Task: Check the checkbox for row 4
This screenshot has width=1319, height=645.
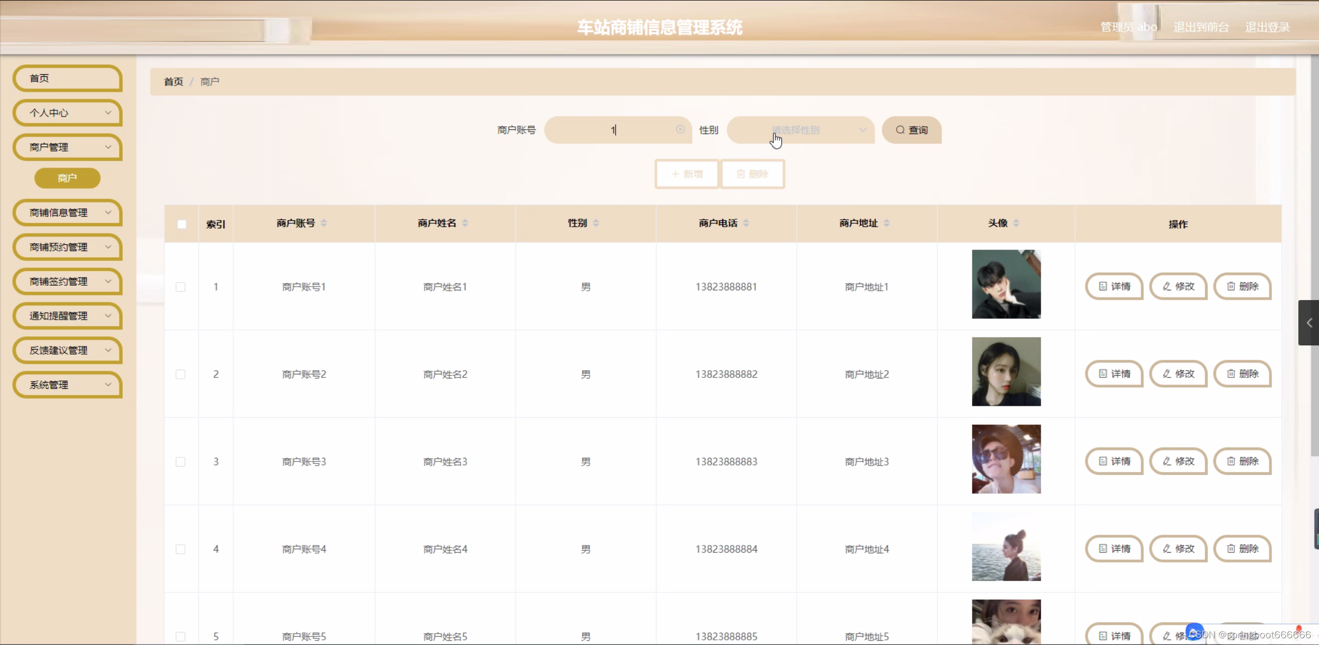Action: tap(180, 549)
